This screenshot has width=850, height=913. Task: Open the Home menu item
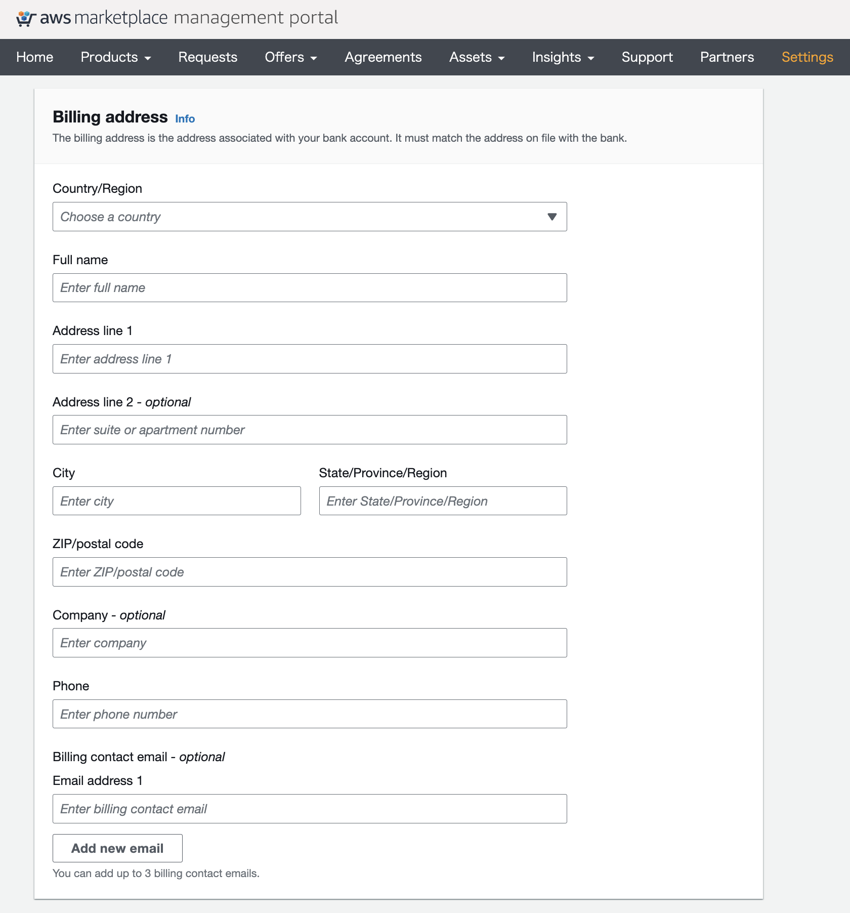(35, 57)
